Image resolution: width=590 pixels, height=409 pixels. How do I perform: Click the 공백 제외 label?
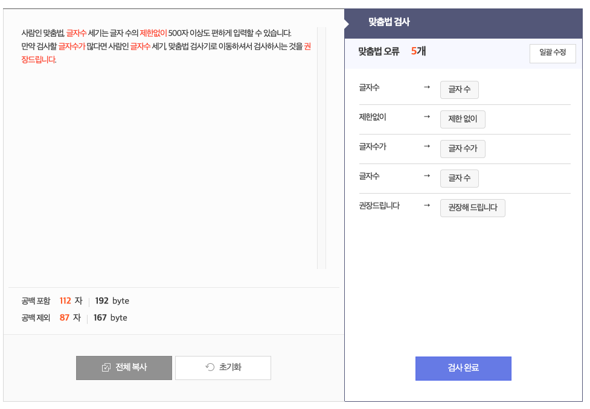coord(36,318)
